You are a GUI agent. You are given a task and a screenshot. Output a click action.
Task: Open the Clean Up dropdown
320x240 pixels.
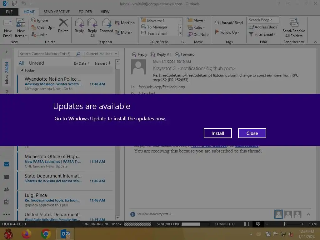(x=43, y=27)
